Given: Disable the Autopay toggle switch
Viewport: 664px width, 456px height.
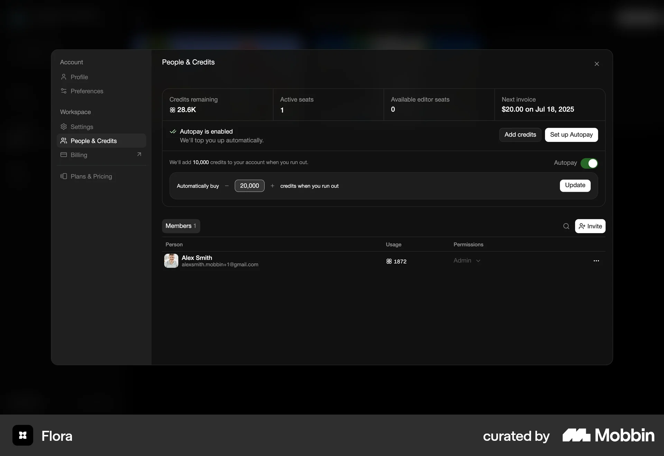Looking at the screenshot, I should tap(589, 163).
